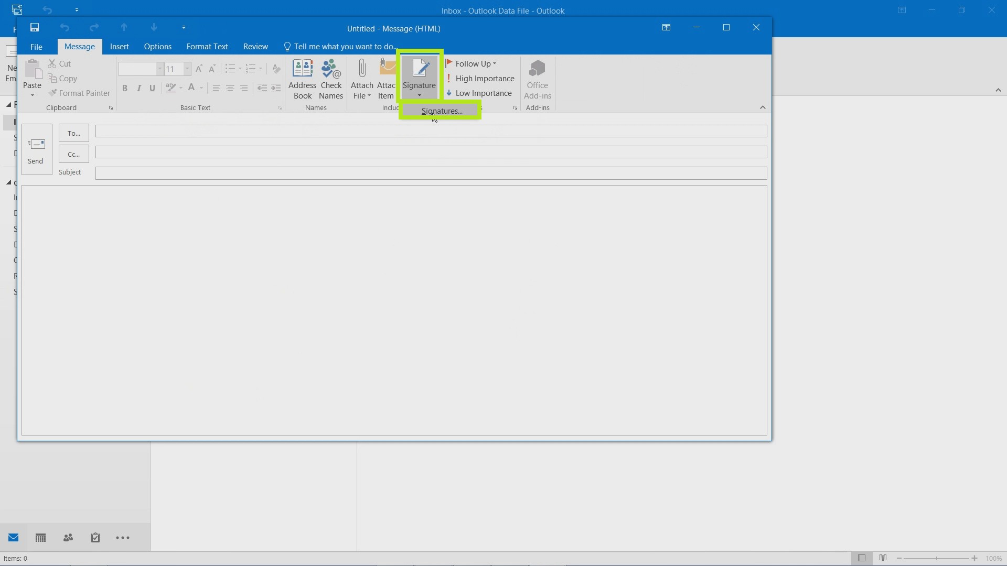Select the Insert tab in ribbon
Screen dimensions: 1007x566
point(119,46)
